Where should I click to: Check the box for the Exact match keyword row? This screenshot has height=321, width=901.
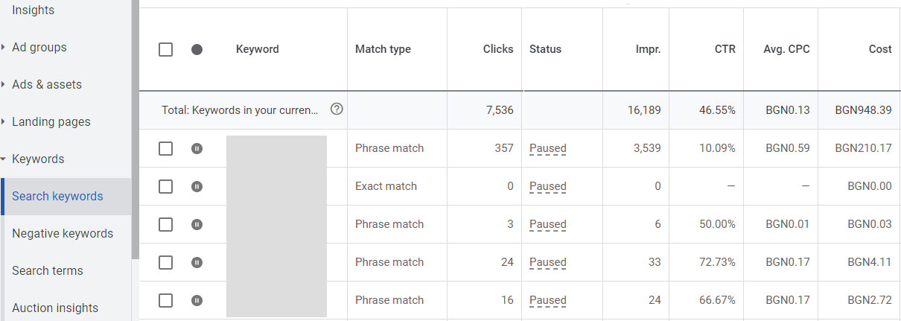coord(166,186)
